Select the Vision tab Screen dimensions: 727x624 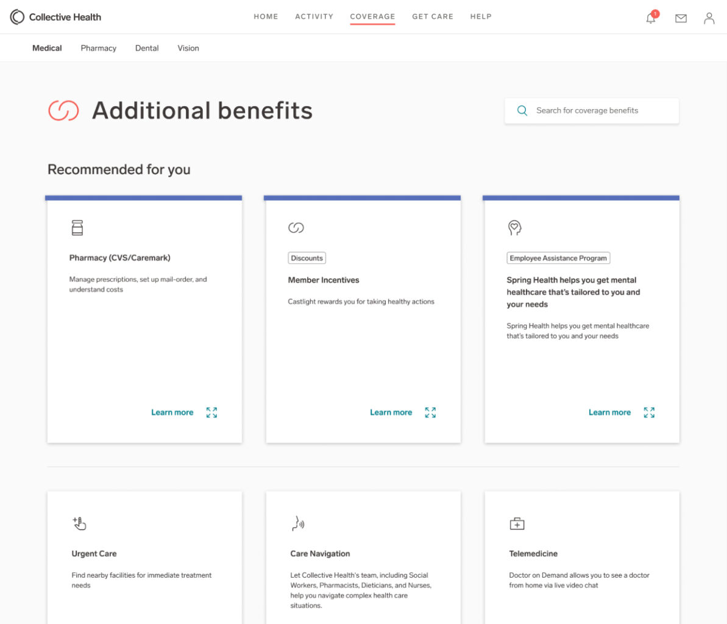click(x=188, y=48)
